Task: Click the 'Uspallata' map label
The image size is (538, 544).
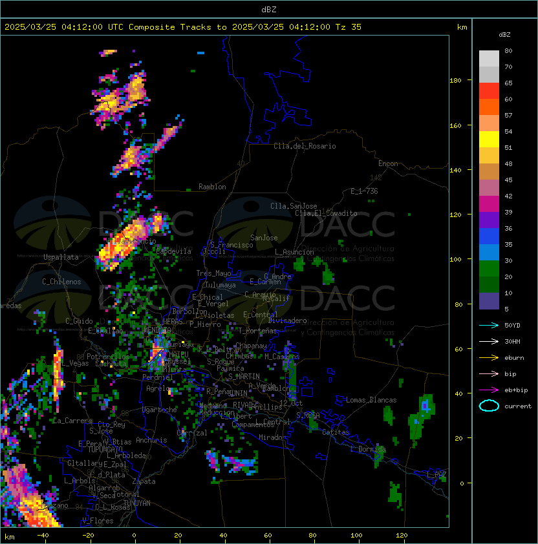Action: tap(61, 257)
